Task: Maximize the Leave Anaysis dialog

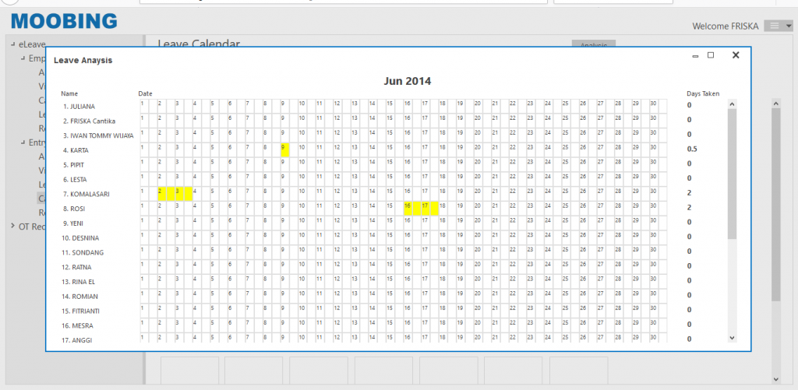Action: pos(711,55)
